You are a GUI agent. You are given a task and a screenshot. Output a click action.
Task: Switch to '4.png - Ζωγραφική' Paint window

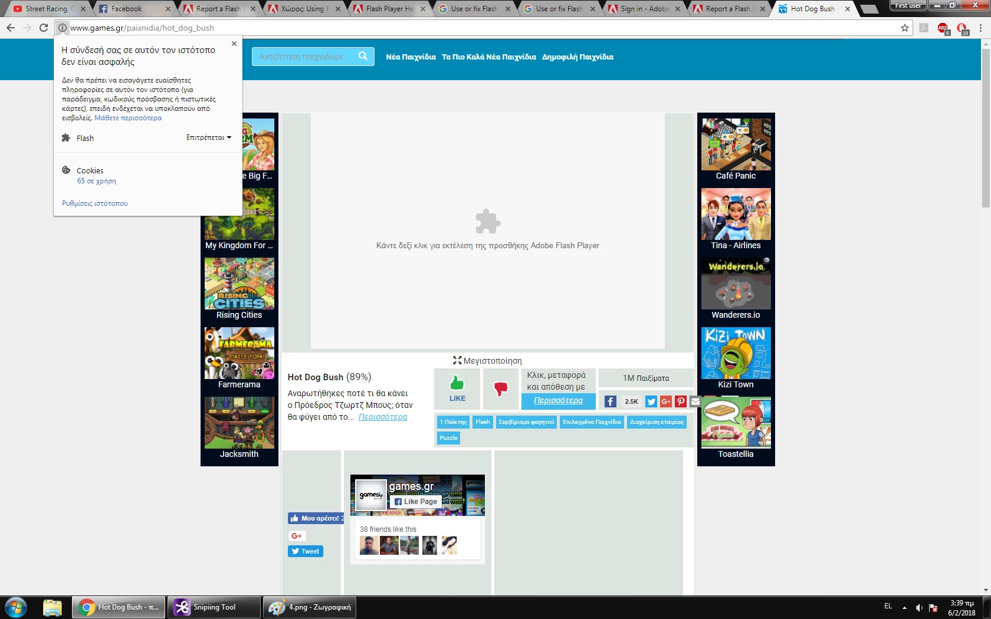point(309,607)
